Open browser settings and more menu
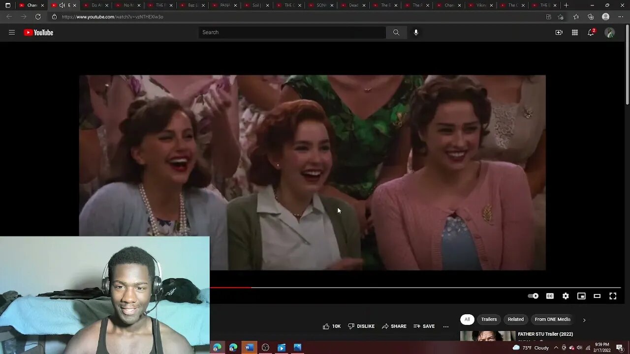Screen dimensions: 630x354 pos(621,17)
